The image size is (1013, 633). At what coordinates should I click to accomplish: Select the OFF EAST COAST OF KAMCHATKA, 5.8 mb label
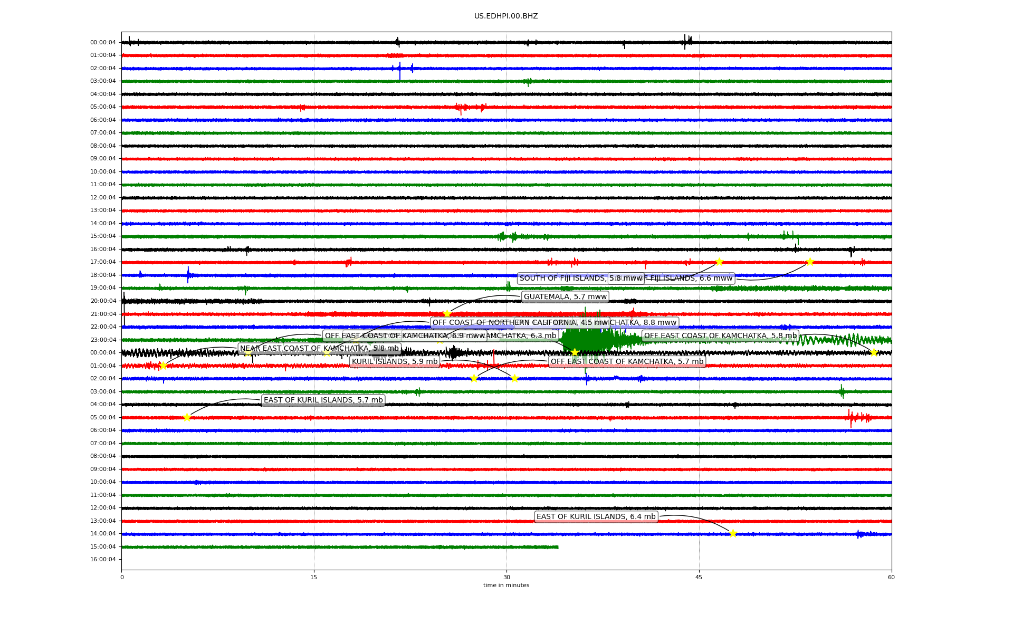click(x=720, y=336)
